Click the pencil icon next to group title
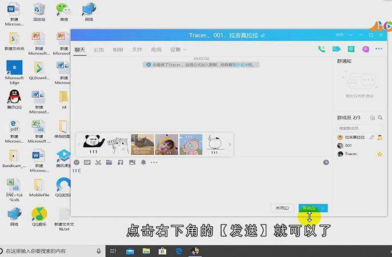Image resolution: width=392 pixels, height=257 pixels. point(263,35)
